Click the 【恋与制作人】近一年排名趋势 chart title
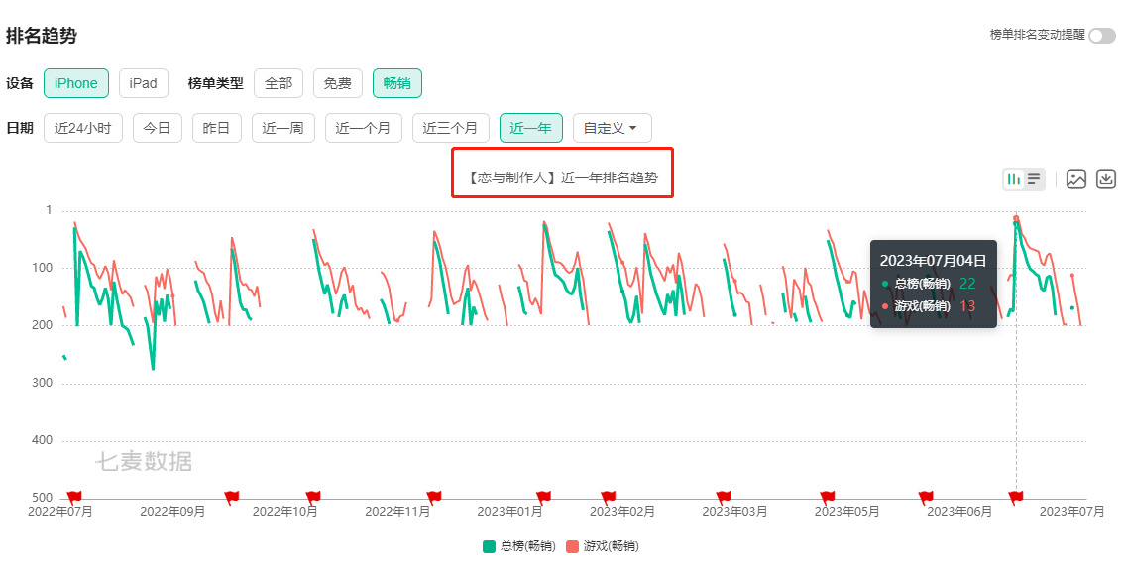Screen dimensions: 1124x586 562,177
